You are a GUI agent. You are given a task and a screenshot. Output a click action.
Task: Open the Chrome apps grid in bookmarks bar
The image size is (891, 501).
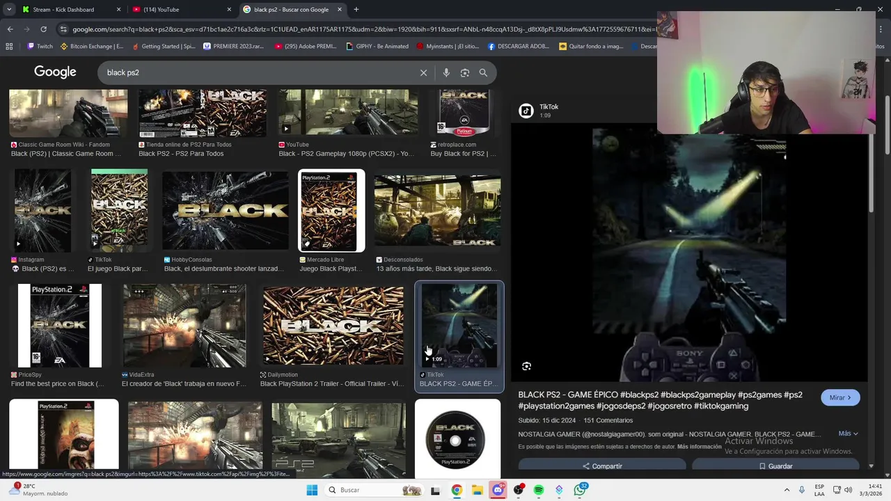point(9,47)
